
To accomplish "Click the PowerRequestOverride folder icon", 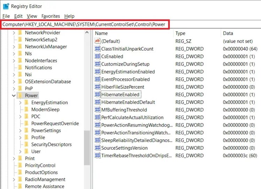I will click(x=26, y=123).
